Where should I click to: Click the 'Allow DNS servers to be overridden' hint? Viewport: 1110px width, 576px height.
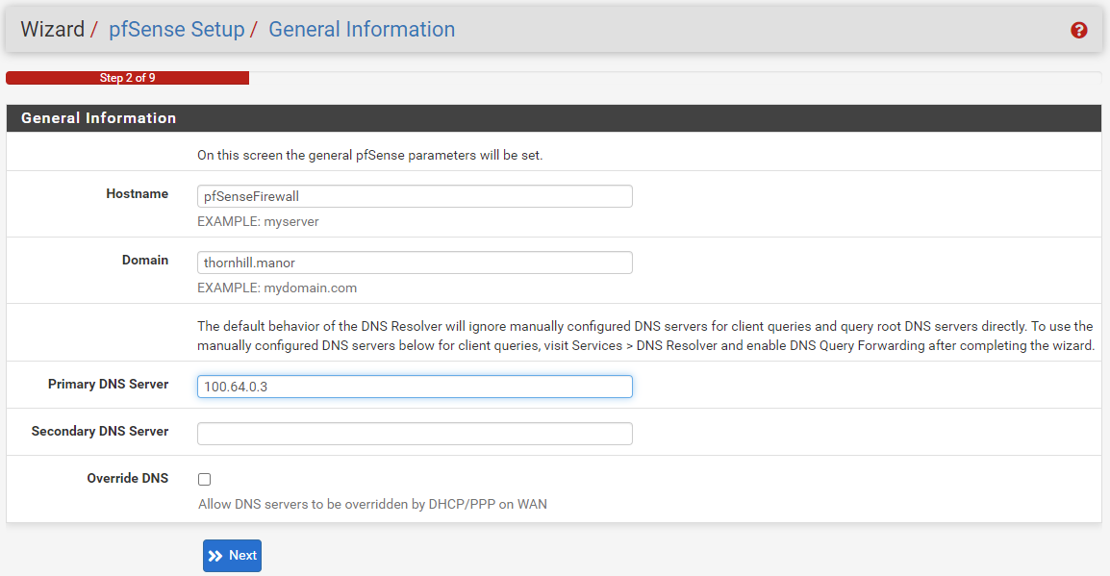pos(372,505)
